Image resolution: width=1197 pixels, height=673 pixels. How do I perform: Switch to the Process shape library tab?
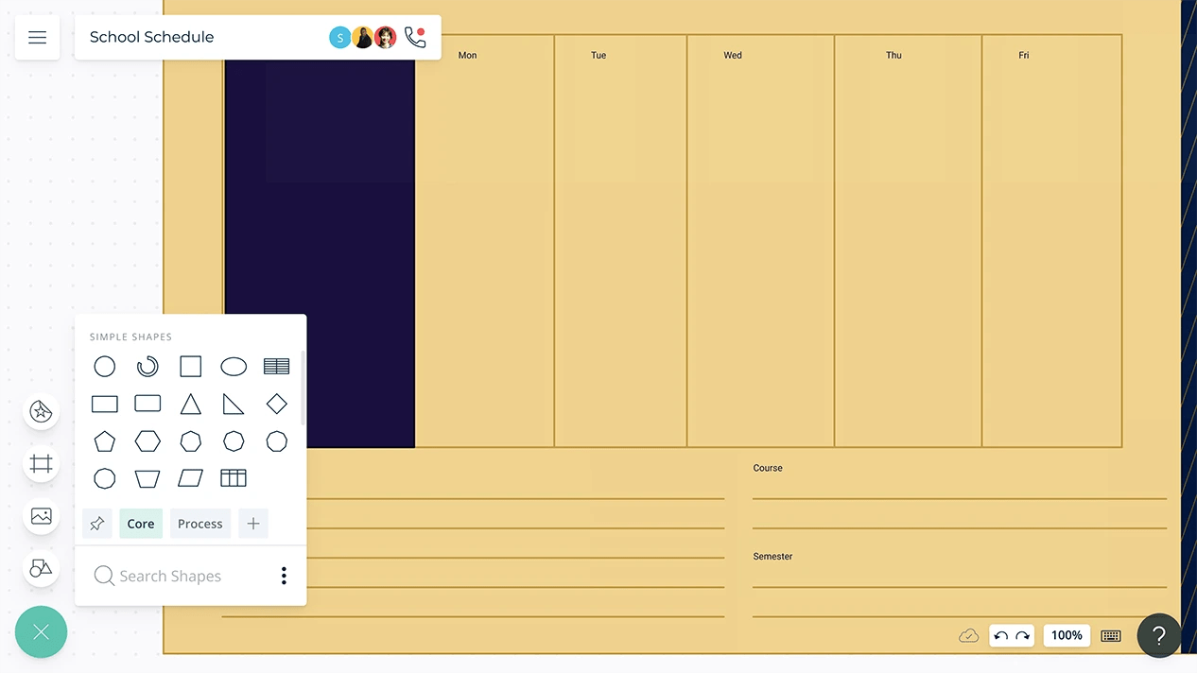(x=200, y=524)
